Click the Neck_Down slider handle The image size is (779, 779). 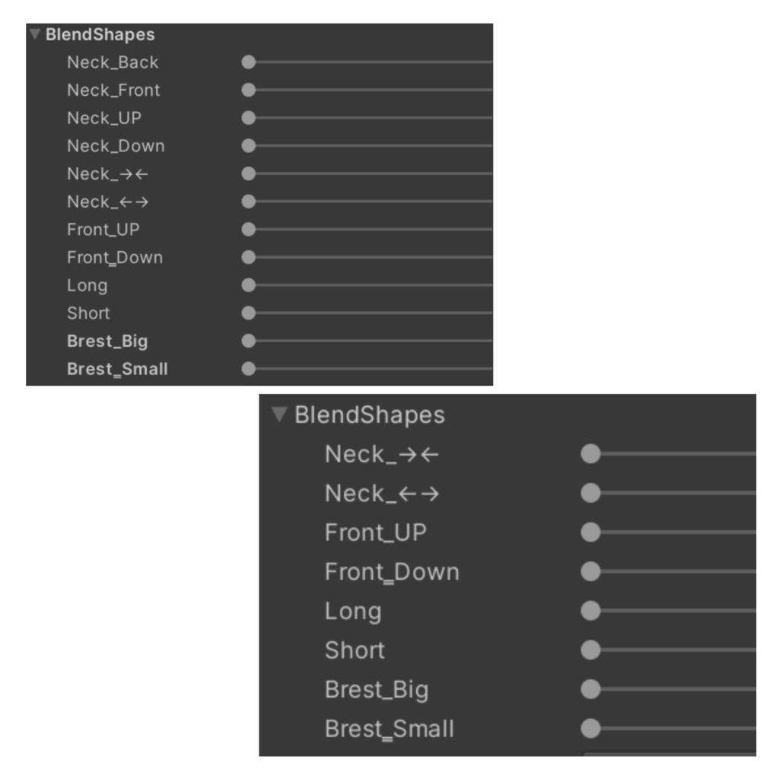pyautogui.click(x=249, y=146)
